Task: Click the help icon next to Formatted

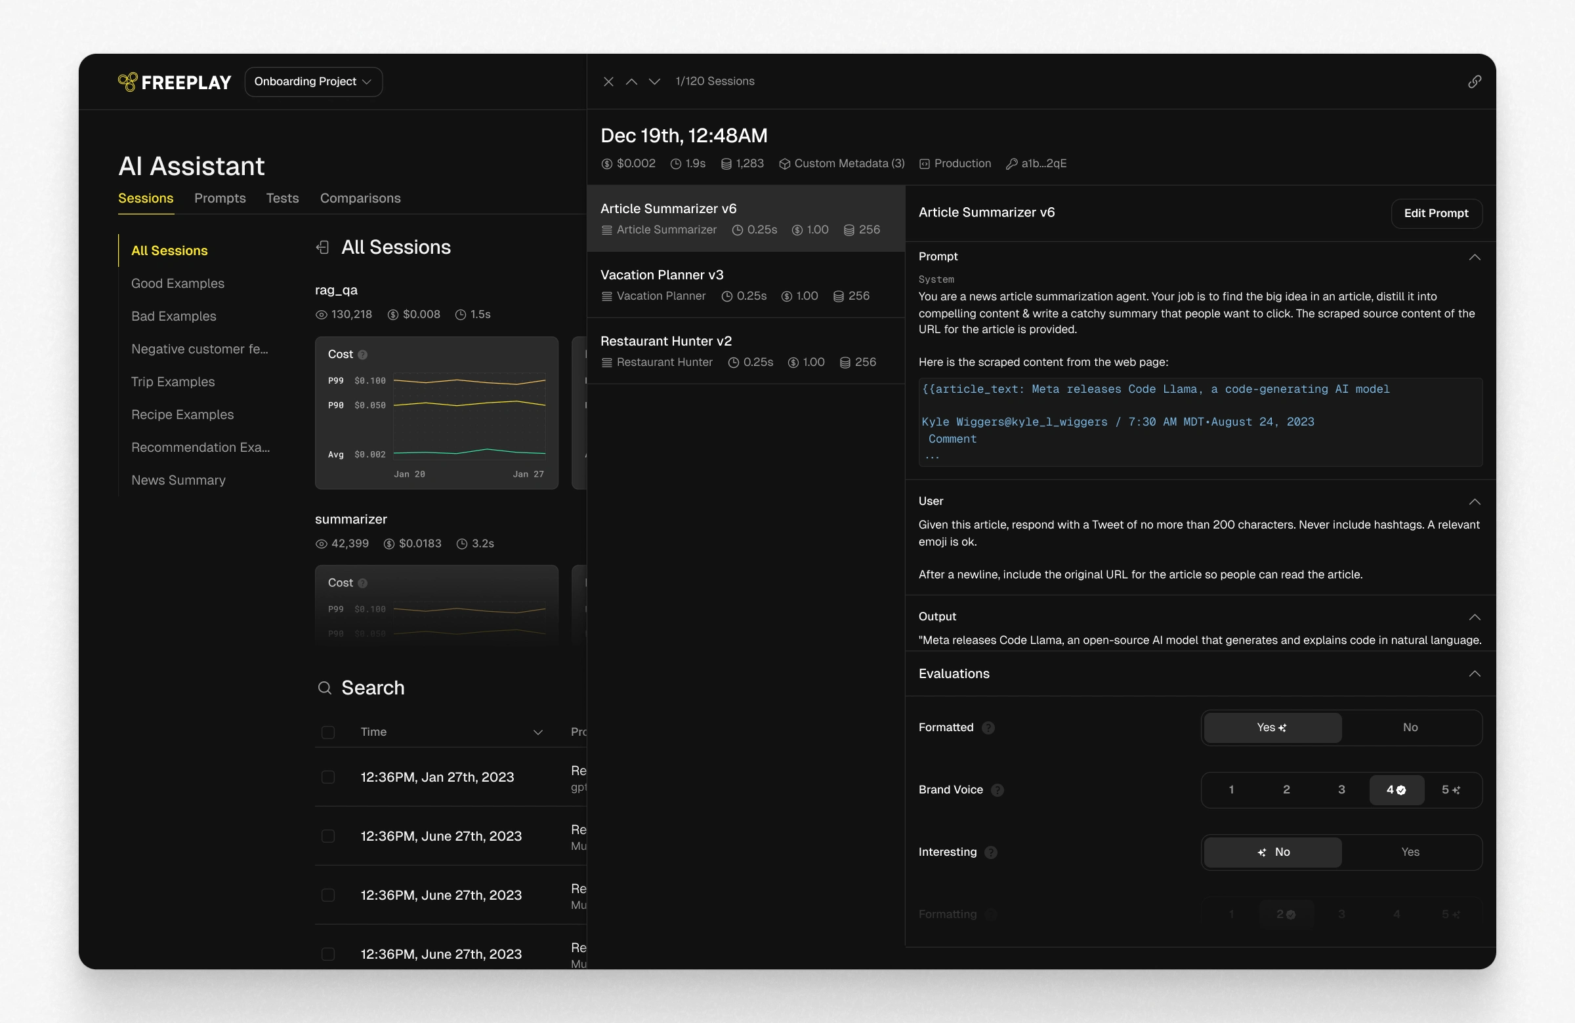Action: coord(988,727)
